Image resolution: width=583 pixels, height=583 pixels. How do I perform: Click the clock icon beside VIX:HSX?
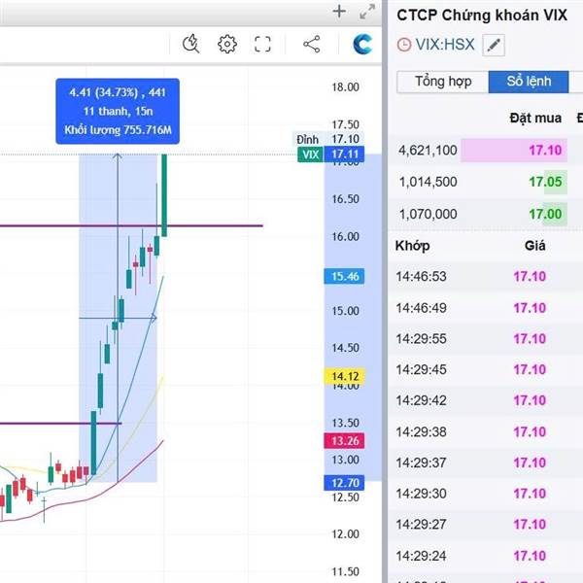coord(404,45)
